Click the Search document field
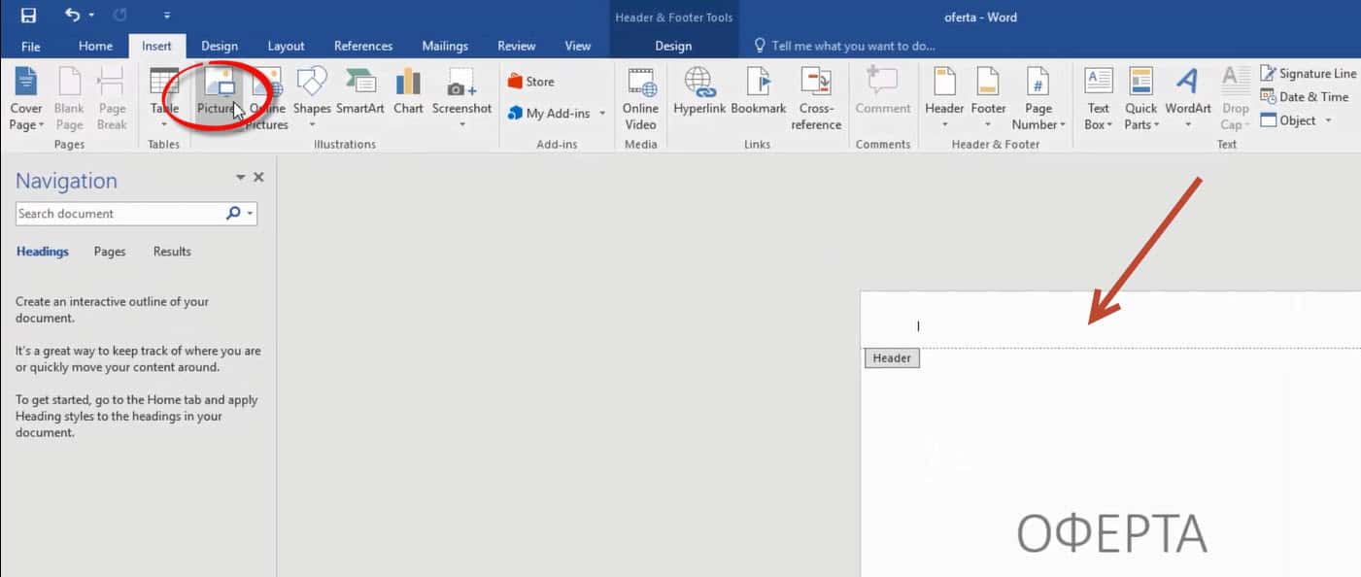 120,214
